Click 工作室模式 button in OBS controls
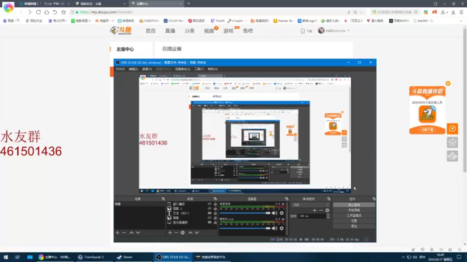 [354, 215]
